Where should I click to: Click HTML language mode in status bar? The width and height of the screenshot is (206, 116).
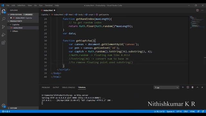192,111
